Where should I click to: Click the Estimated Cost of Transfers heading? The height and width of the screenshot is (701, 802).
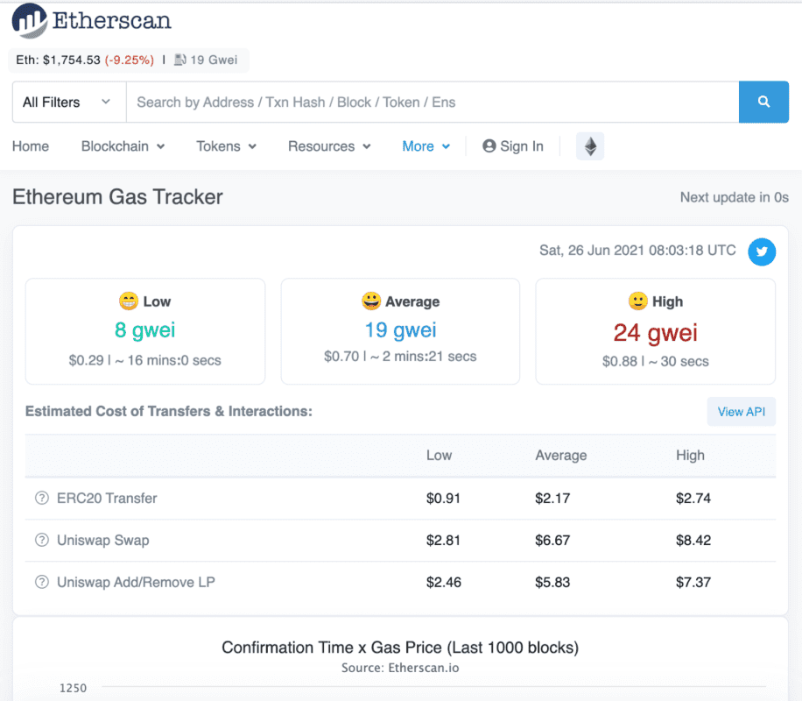pyautogui.click(x=169, y=411)
